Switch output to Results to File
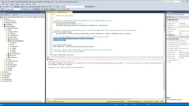The image size is (189, 106). pos(54,9)
